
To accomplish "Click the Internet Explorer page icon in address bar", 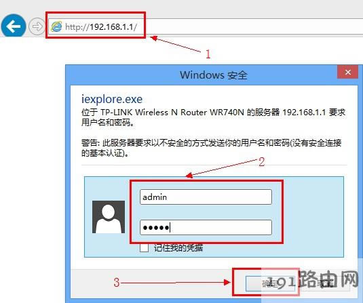I will [x=56, y=26].
